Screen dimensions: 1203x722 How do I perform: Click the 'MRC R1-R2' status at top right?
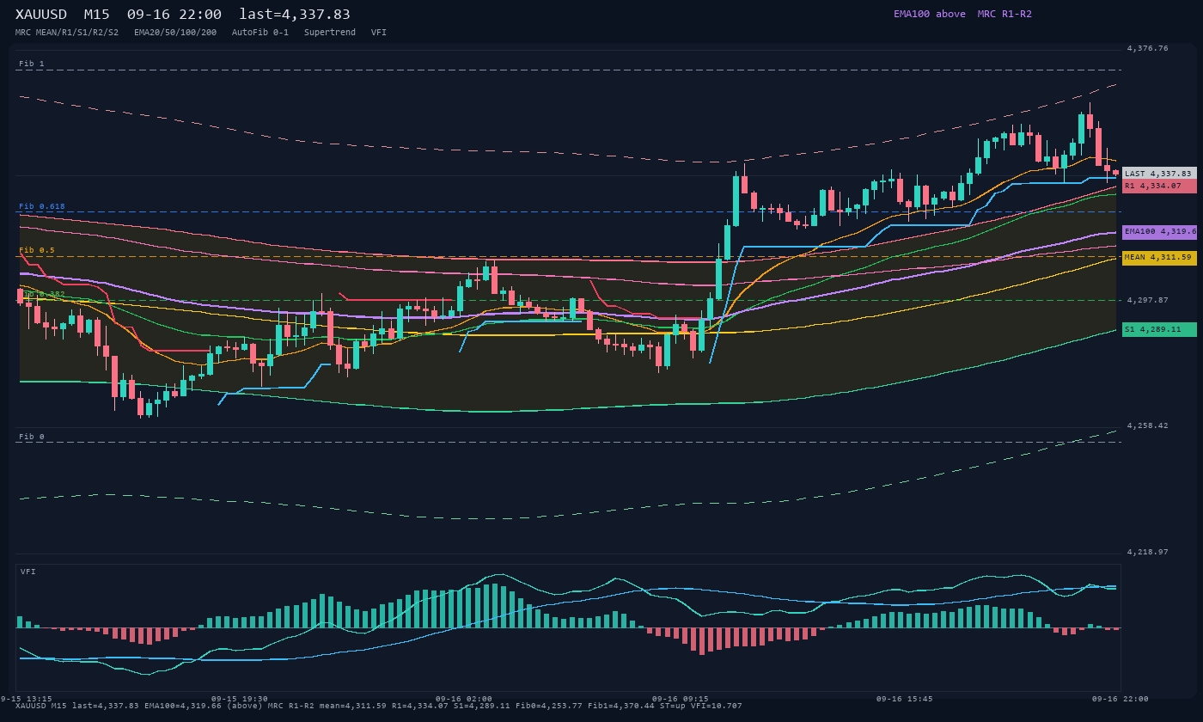point(1005,14)
